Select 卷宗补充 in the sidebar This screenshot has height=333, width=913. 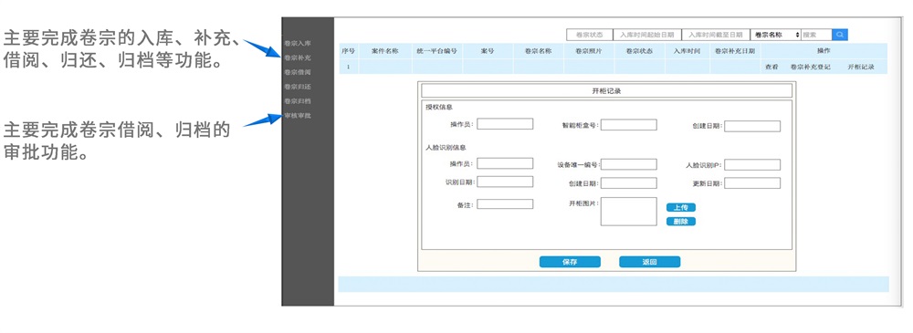(297, 58)
